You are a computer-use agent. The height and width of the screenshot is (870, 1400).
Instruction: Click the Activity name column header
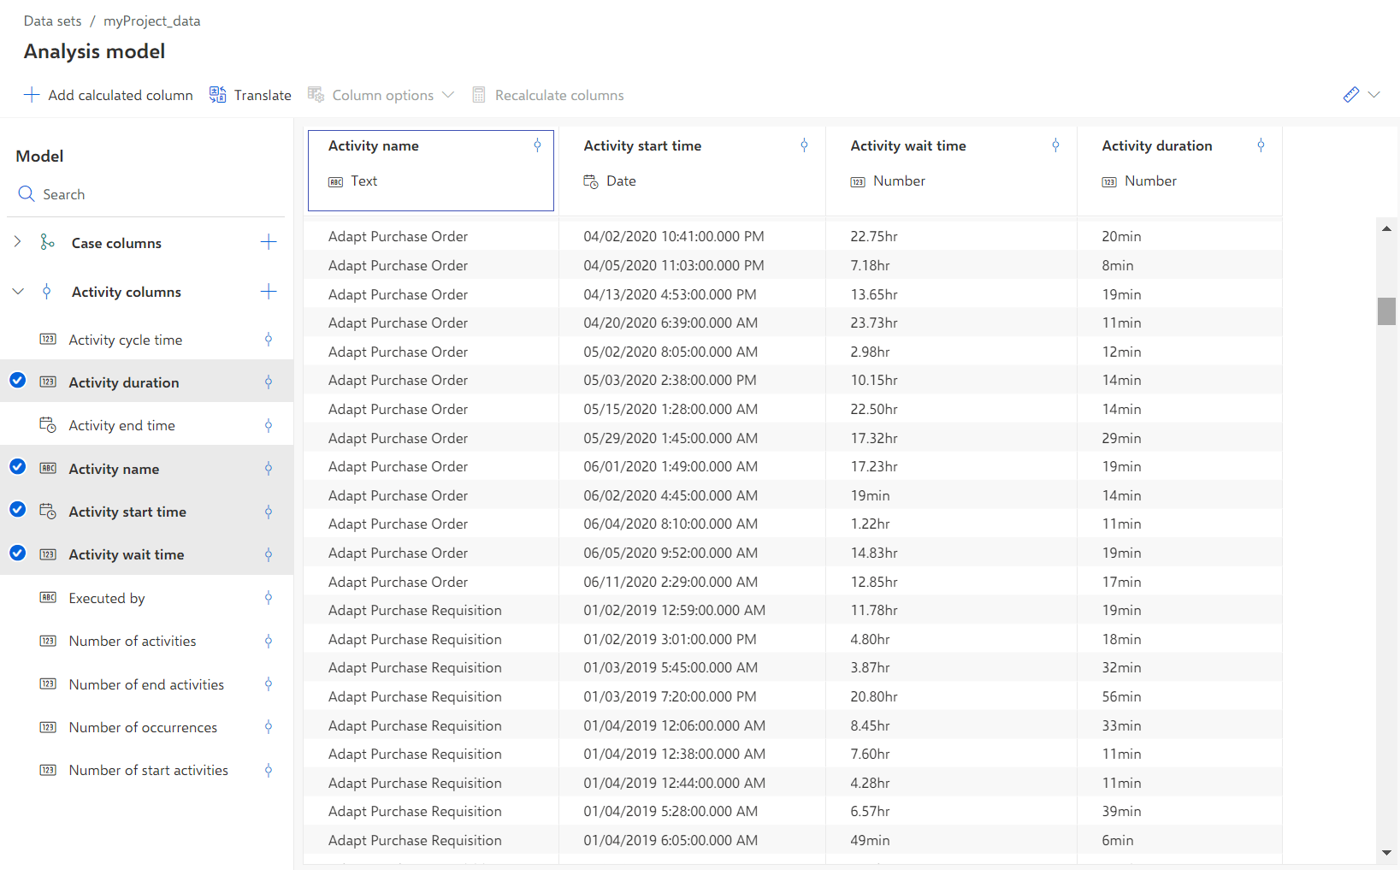[x=431, y=170]
